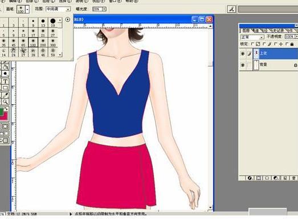
Task: Hide the 背景 layer eye icon
Action: coord(243,65)
